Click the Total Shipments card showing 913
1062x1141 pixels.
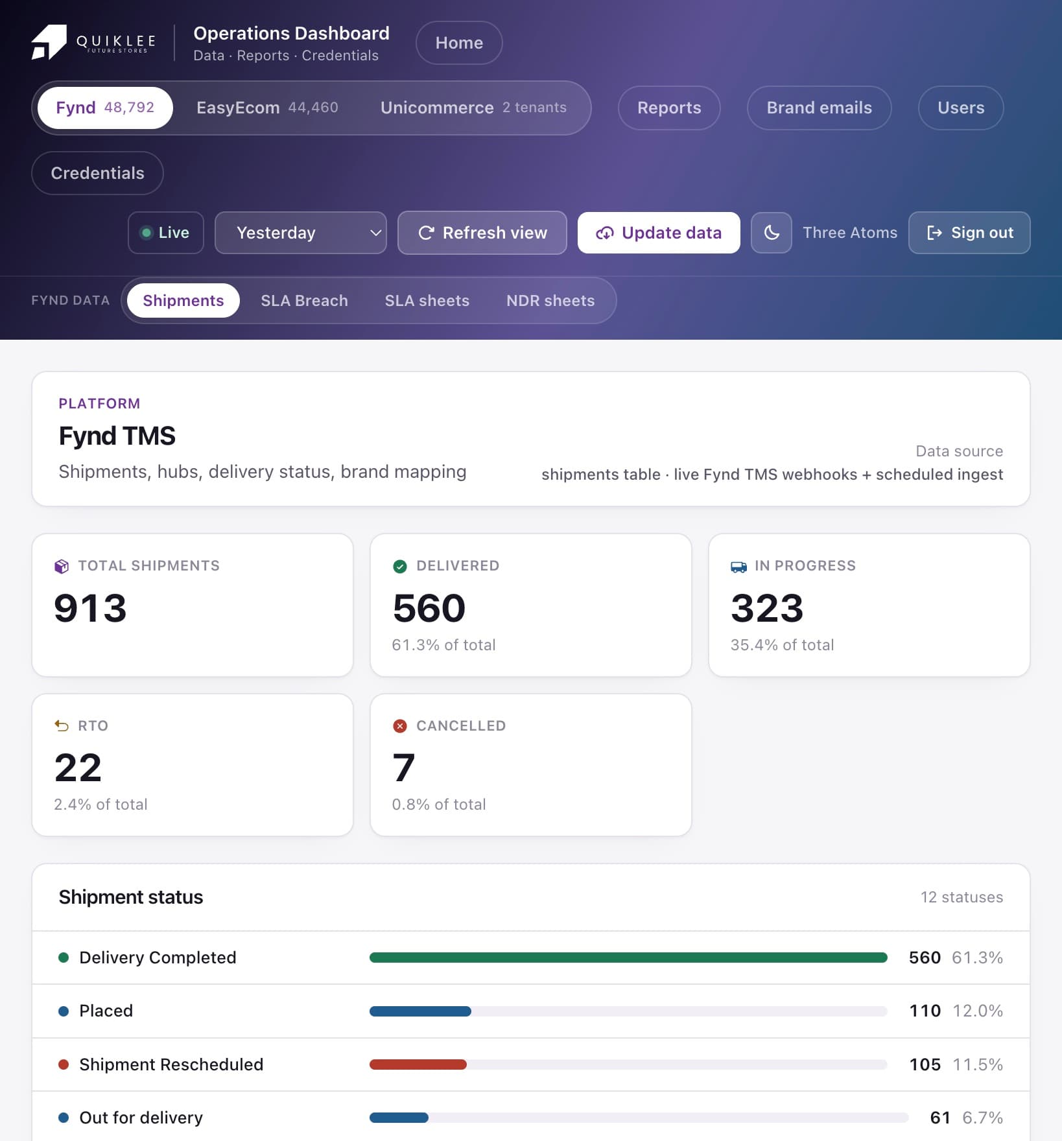coord(193,605)
